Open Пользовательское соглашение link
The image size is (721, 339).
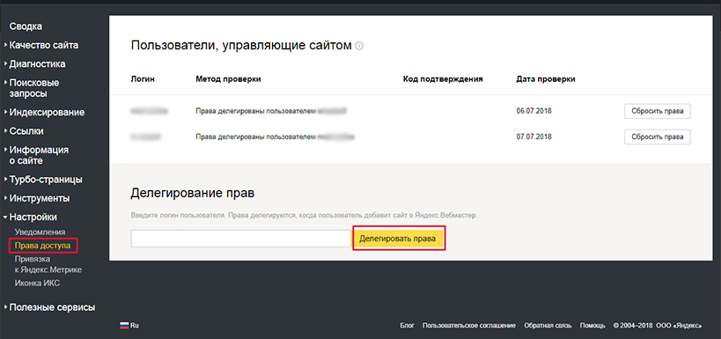(469, 326)
